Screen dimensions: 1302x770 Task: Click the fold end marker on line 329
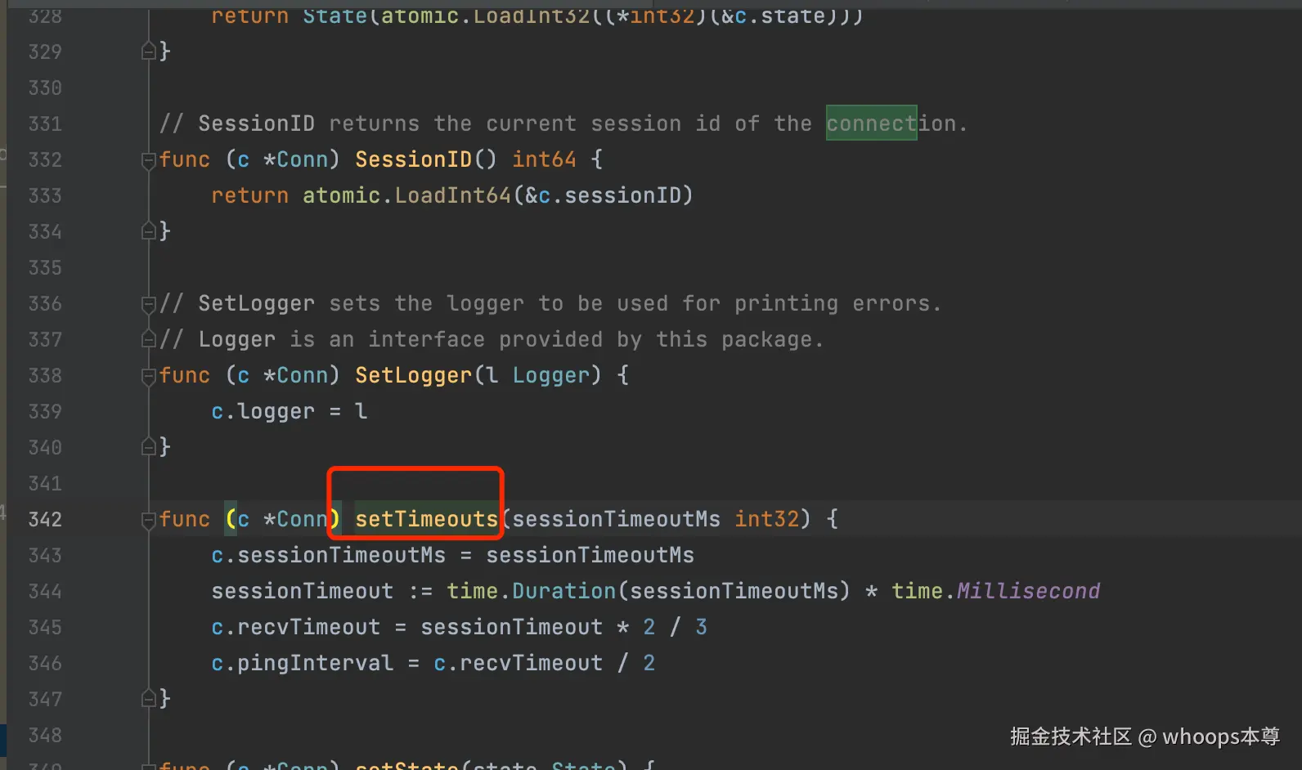[149, 52]
